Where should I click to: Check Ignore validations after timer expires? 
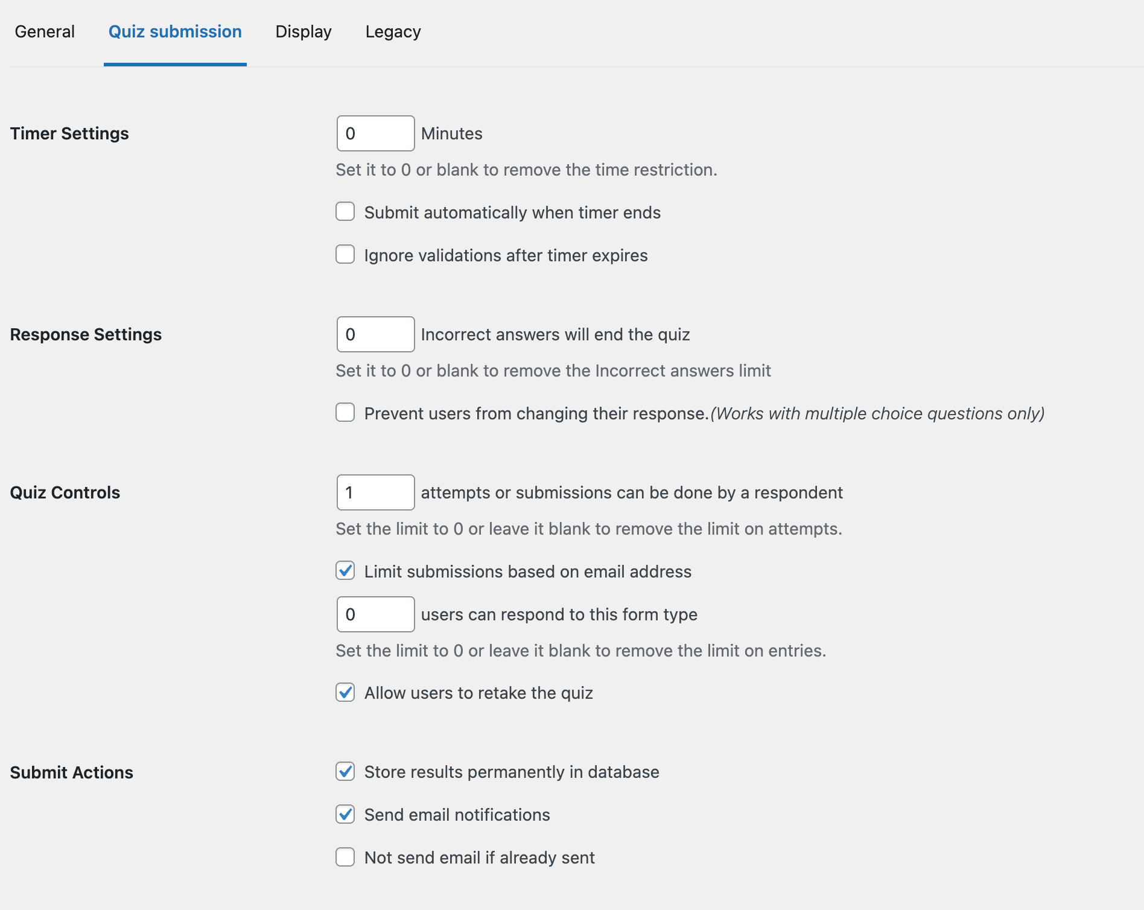click(345, 255)
